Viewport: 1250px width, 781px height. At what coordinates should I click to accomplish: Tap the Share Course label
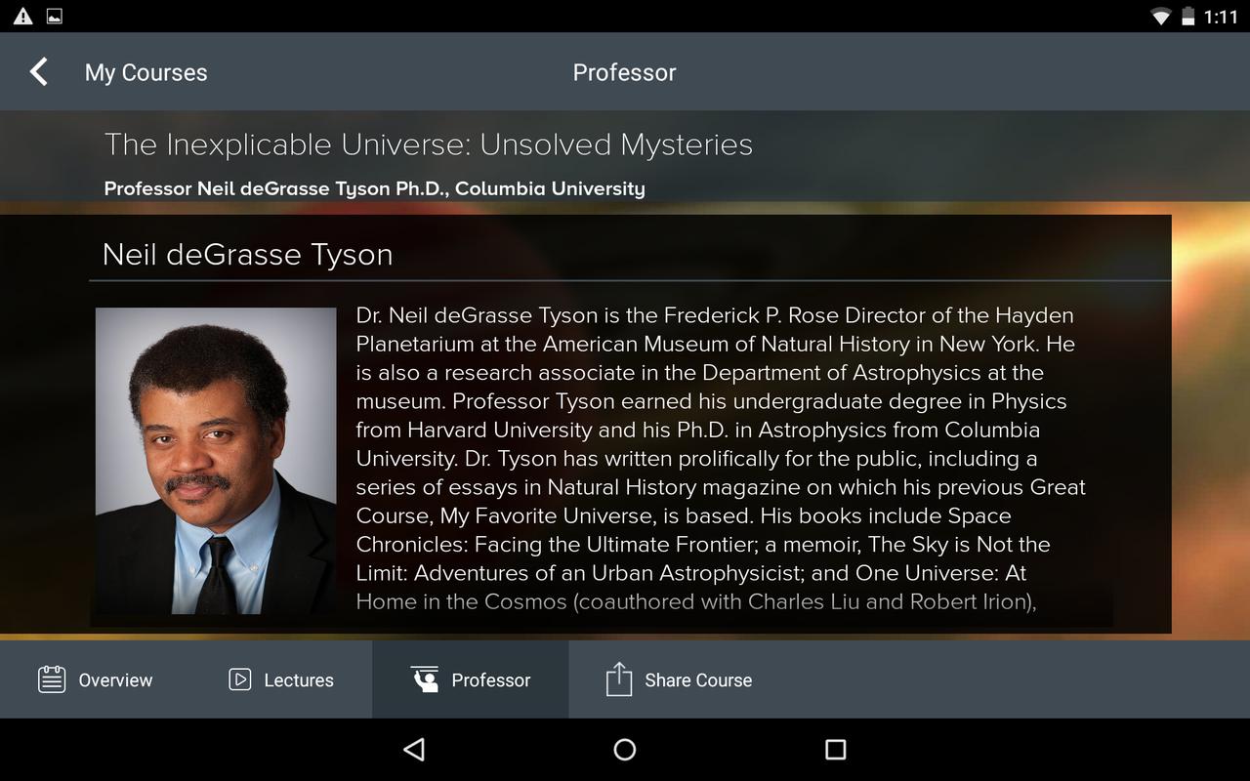click(698, 680)
